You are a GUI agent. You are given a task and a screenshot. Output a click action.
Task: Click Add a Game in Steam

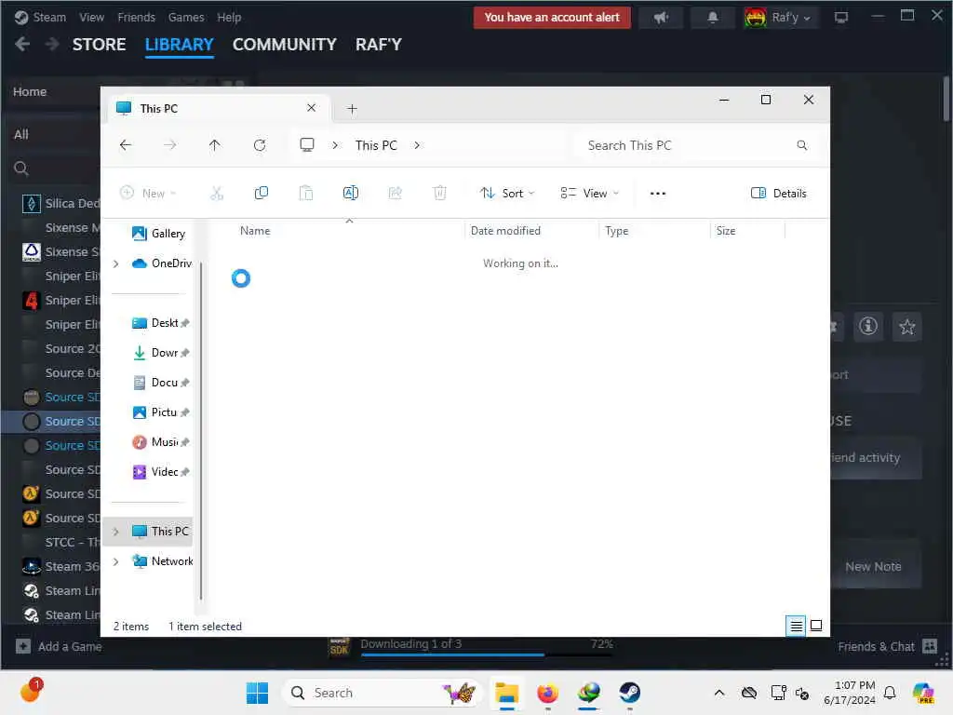click(59, 646)
